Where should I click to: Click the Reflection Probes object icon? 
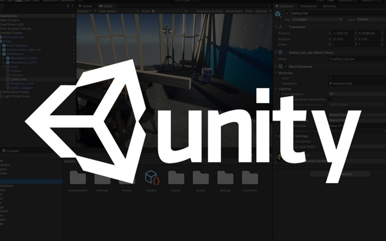point(1,92)
